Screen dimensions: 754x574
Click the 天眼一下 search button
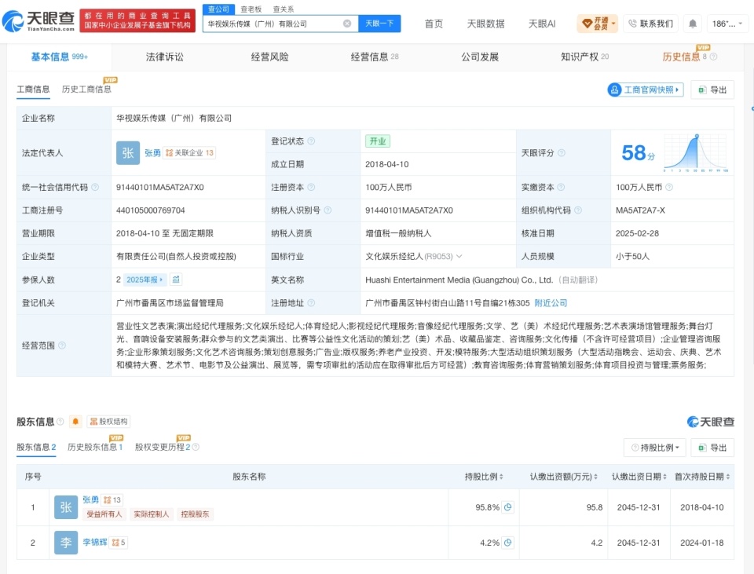[x=379, y=24]
